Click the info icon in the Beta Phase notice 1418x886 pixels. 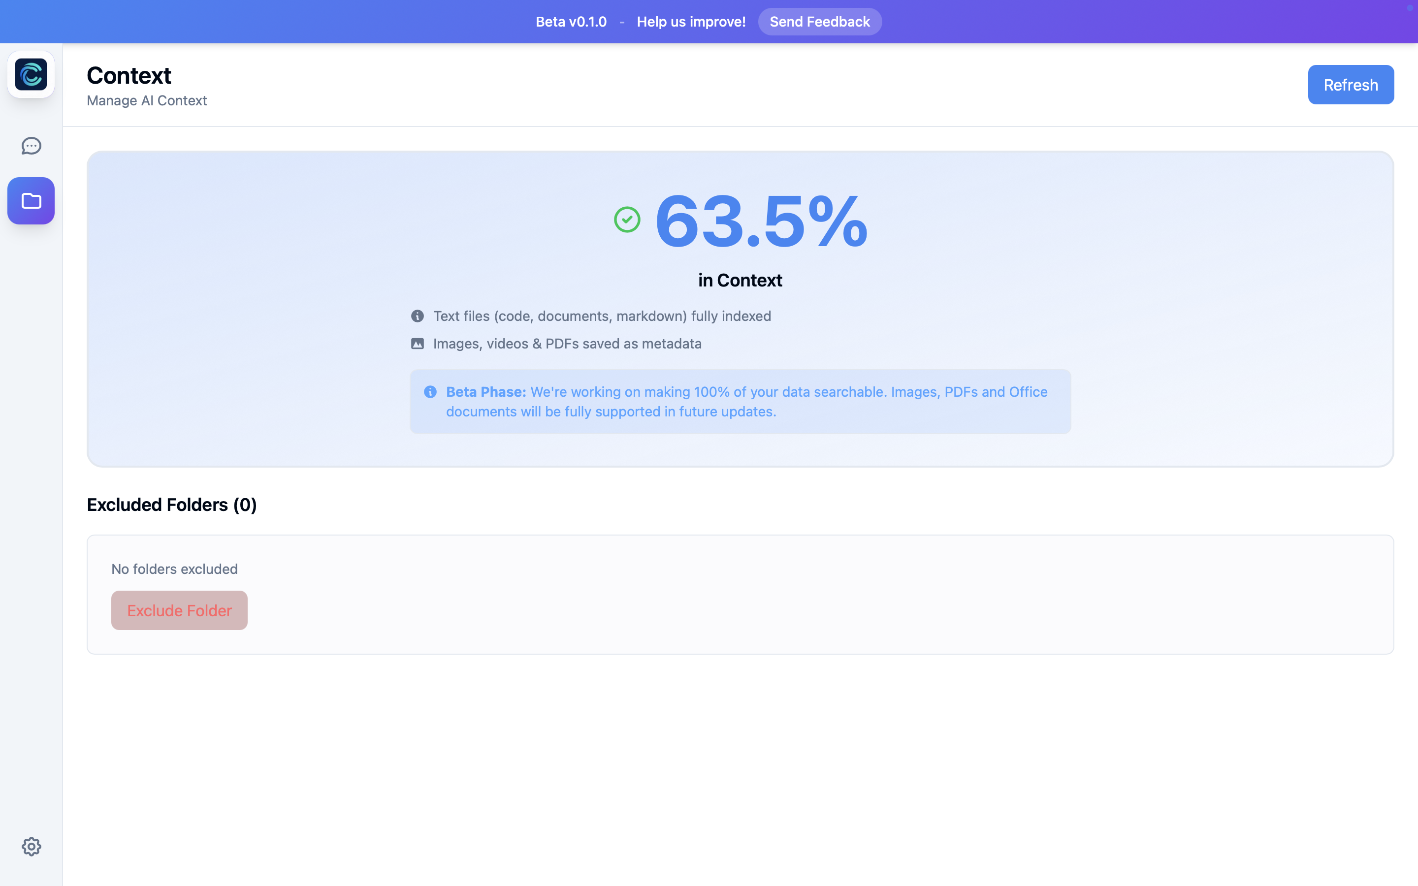click(x=431, y=392)
